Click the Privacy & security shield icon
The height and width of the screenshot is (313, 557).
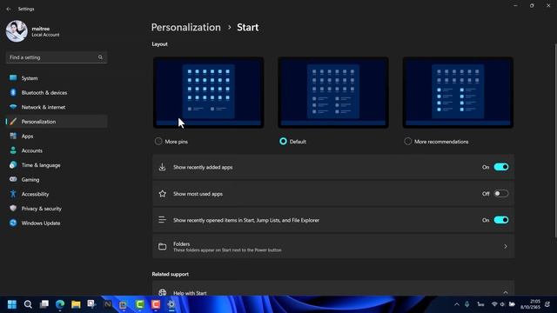13,209
